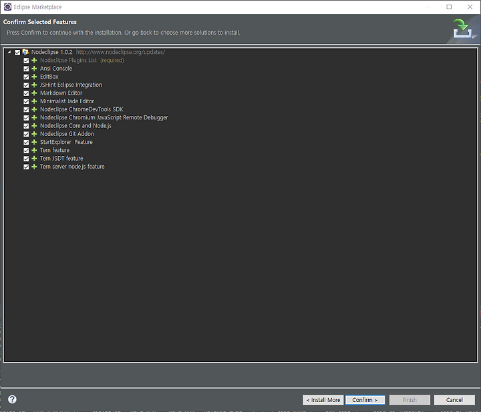Uncheck the Tern server node.js feature checkbox
The image size is (481, 412).
pyautogui.click(x=26, y=167)
